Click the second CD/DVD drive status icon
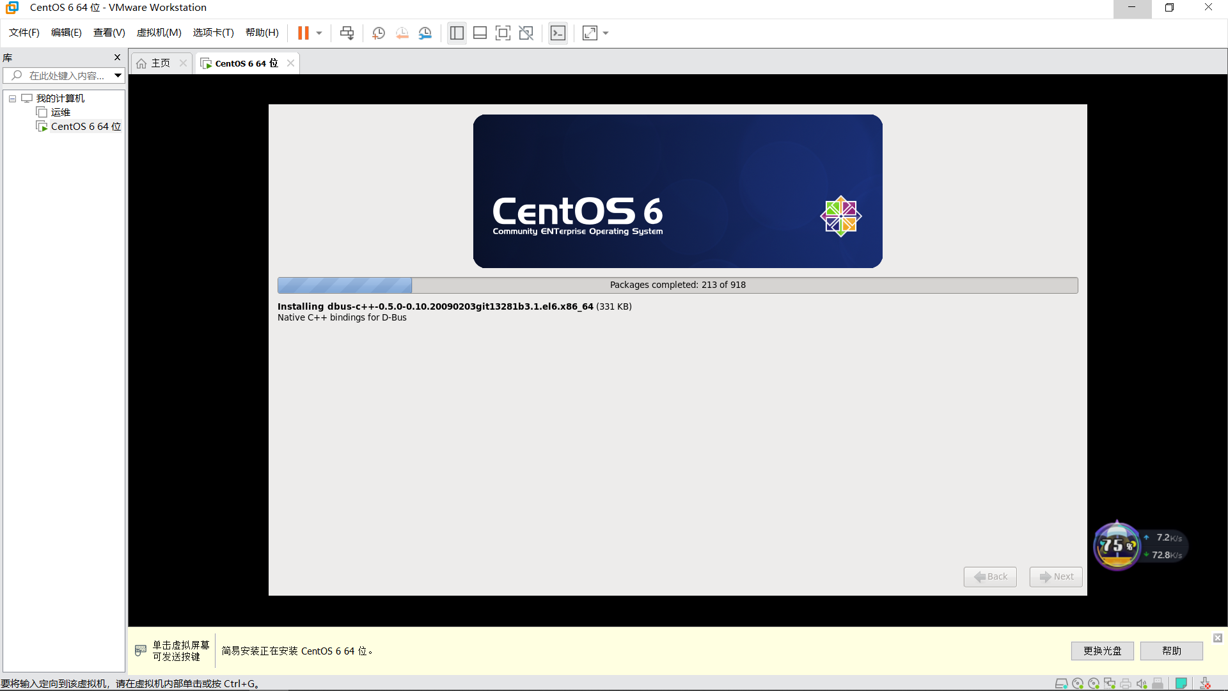This screenshot has height=691, width=1228. click(1094, 684)
